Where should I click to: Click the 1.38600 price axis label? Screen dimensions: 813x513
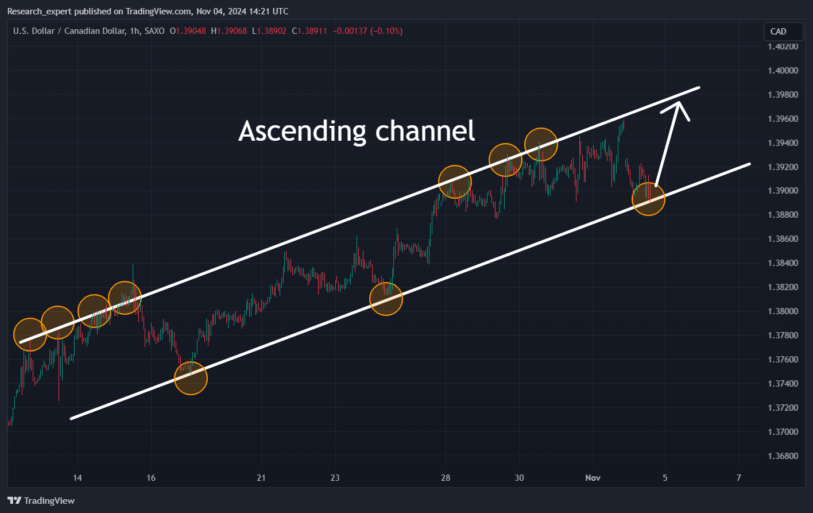(x=784, y=239)
